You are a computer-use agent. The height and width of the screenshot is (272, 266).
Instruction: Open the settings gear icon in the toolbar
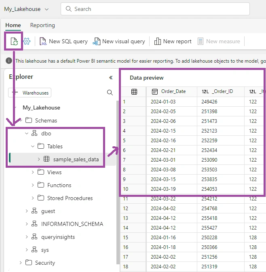point(27,41)
